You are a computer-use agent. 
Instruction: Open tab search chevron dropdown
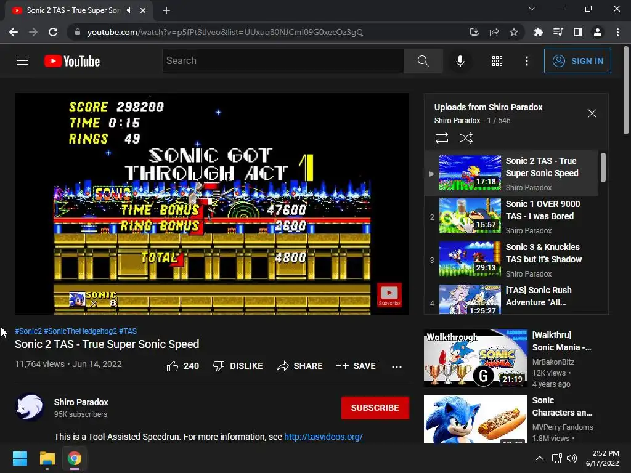pyautogui.click(x=532, y=9)
